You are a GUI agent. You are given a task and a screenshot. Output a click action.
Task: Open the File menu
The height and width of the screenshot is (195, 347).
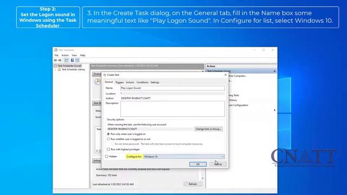tap(56, 55)
